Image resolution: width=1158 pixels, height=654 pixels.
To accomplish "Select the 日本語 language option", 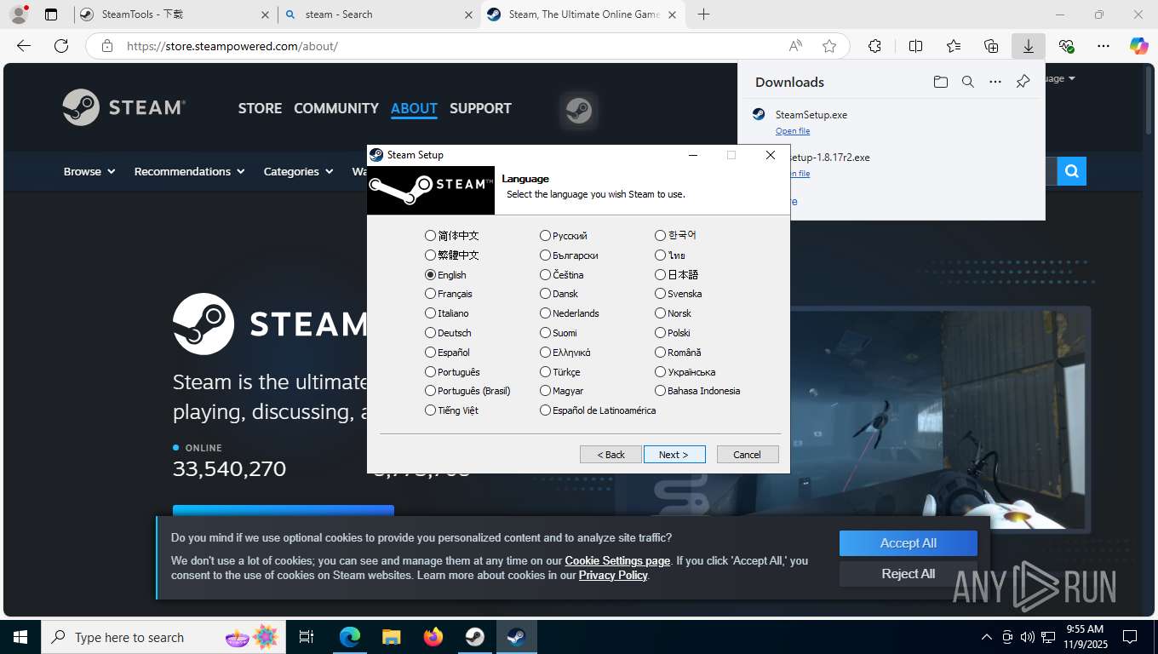I will tap(677, 274).
